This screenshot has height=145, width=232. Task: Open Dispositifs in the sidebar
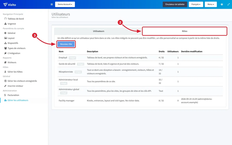click(13, 43)
